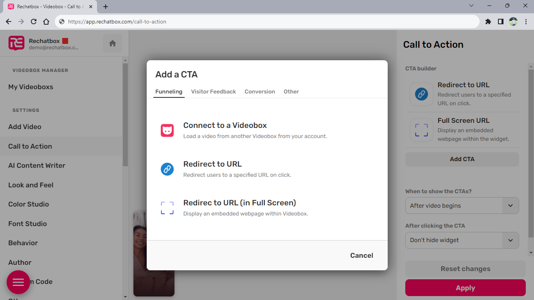Click the Full Screen URL icon in CTA builder

pyautogui.click(x=421, y=130)
